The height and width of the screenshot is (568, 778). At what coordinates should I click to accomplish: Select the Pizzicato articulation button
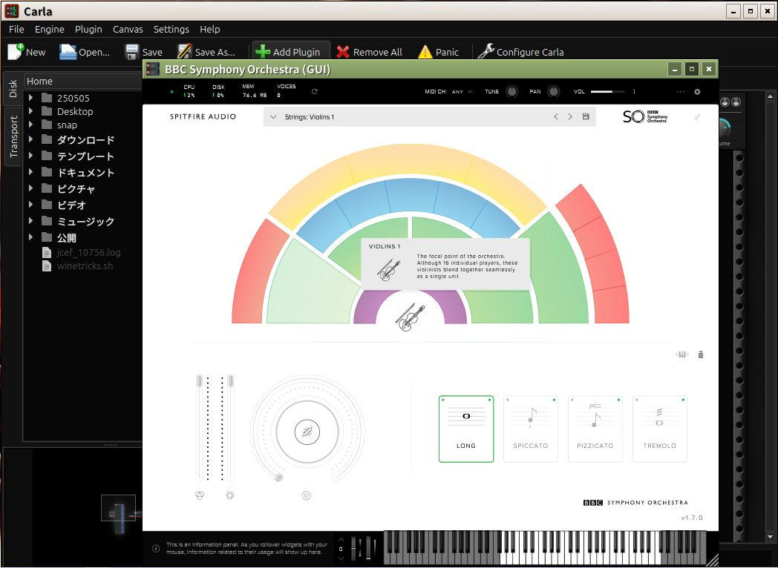(x=595, y=429)
